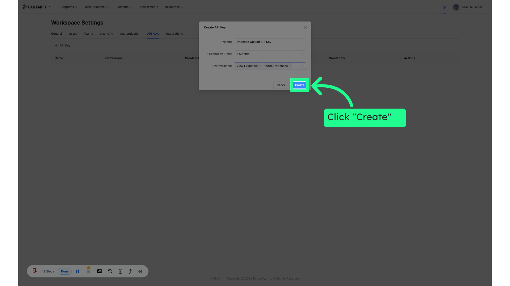Click the Actions column header
Screen dimensions: 510x286
coord(409,58)
